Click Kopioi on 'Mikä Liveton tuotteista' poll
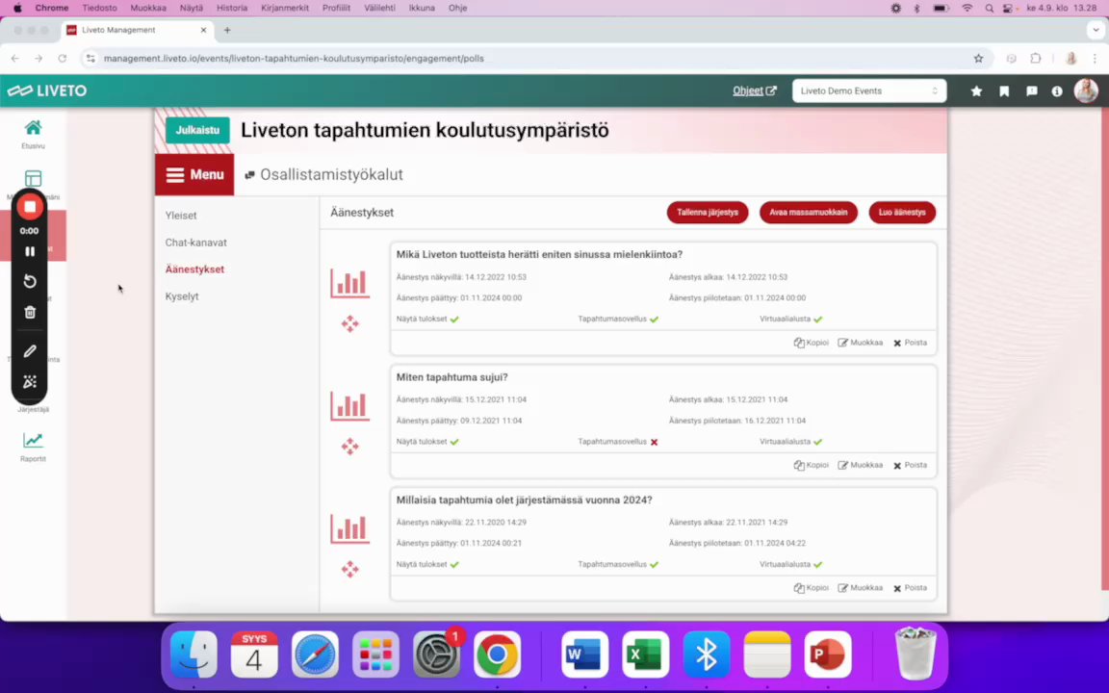 coord(812,343)
